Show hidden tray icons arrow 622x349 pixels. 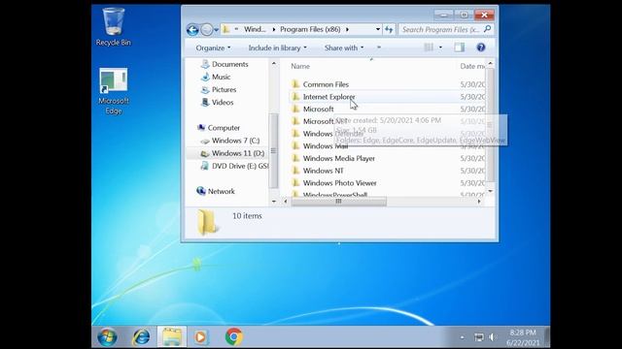click(x=463, y=337)
